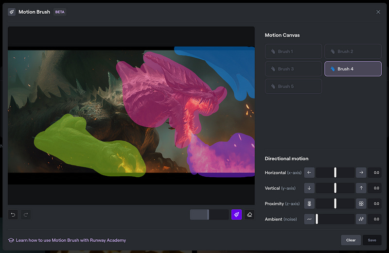
Task: Click the Ambient (noise) label
Action: point(281,219)
